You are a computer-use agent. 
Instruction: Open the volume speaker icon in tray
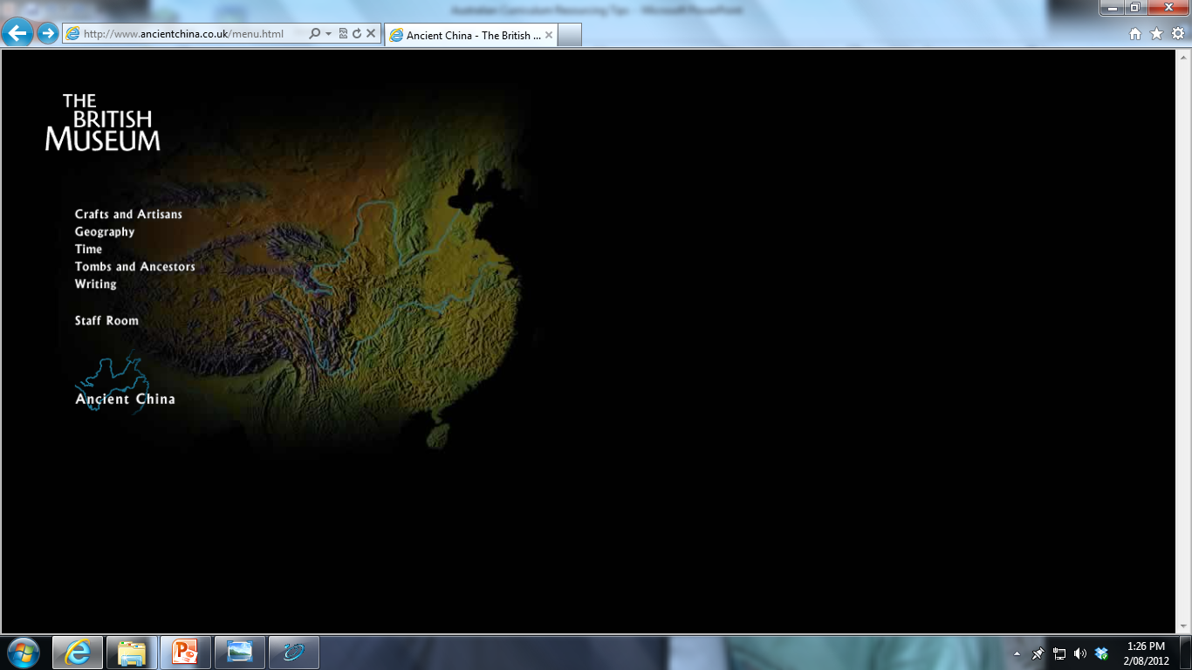coord(1080,653)
